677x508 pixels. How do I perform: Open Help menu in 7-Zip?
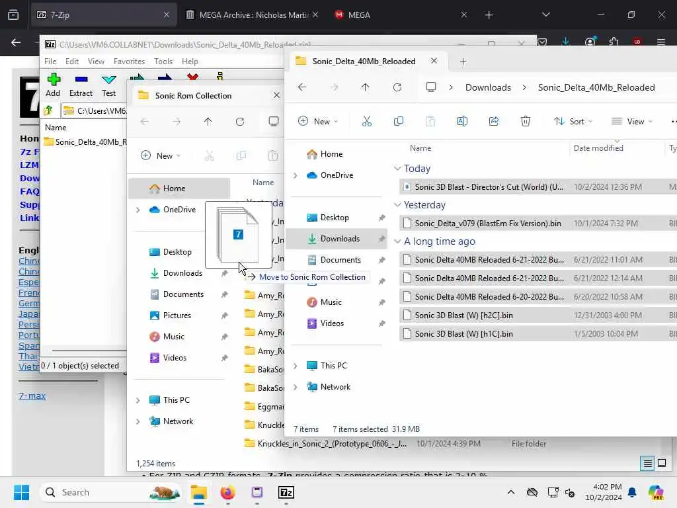click(190, 62)
